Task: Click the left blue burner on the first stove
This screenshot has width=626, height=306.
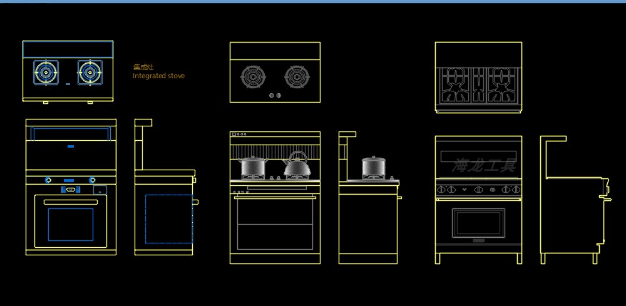Action: click(46, 72)
